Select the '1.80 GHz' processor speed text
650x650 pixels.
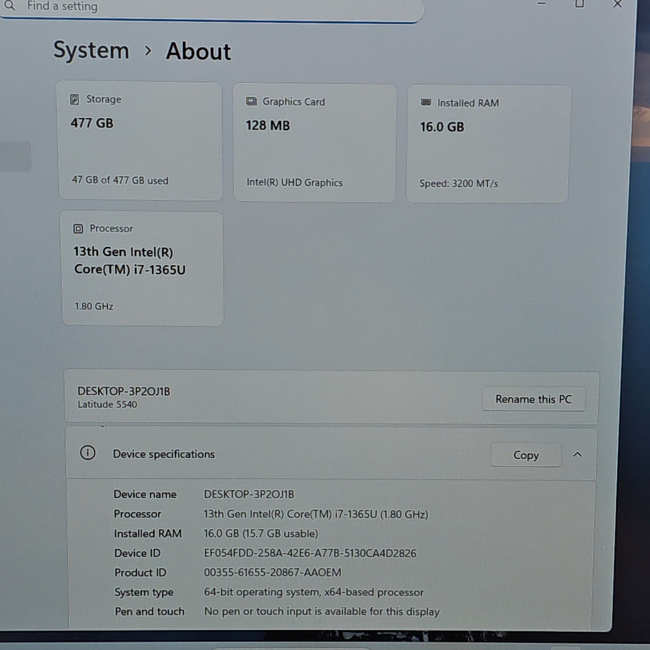(94, 307)
